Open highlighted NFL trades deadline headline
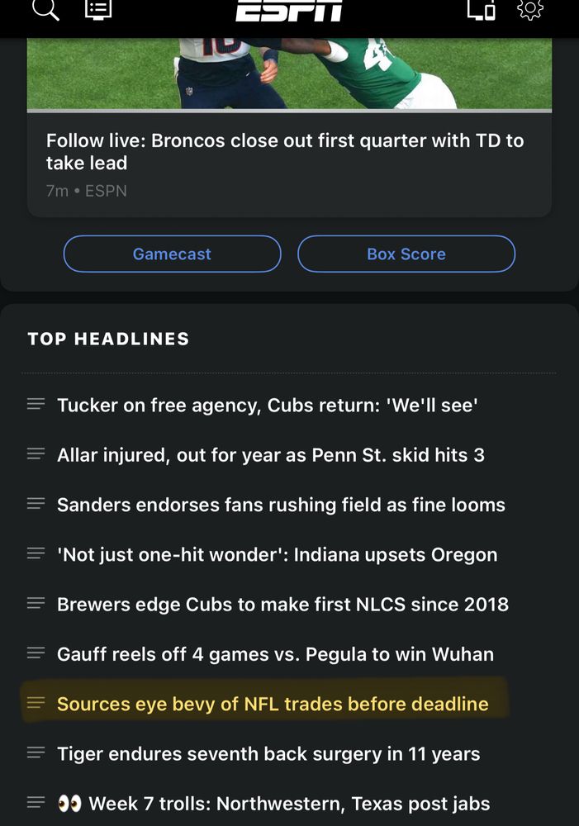 (x=273, y=704)
